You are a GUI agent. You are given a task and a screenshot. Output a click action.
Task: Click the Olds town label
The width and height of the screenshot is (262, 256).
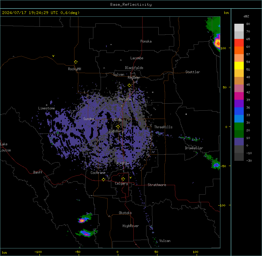click(118, 120)
